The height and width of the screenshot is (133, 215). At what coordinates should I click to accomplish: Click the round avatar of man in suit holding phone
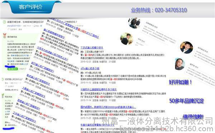pos(126,39)
